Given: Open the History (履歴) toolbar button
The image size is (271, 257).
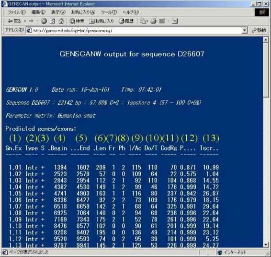Looking at the screenshot, I should point(126,21).
